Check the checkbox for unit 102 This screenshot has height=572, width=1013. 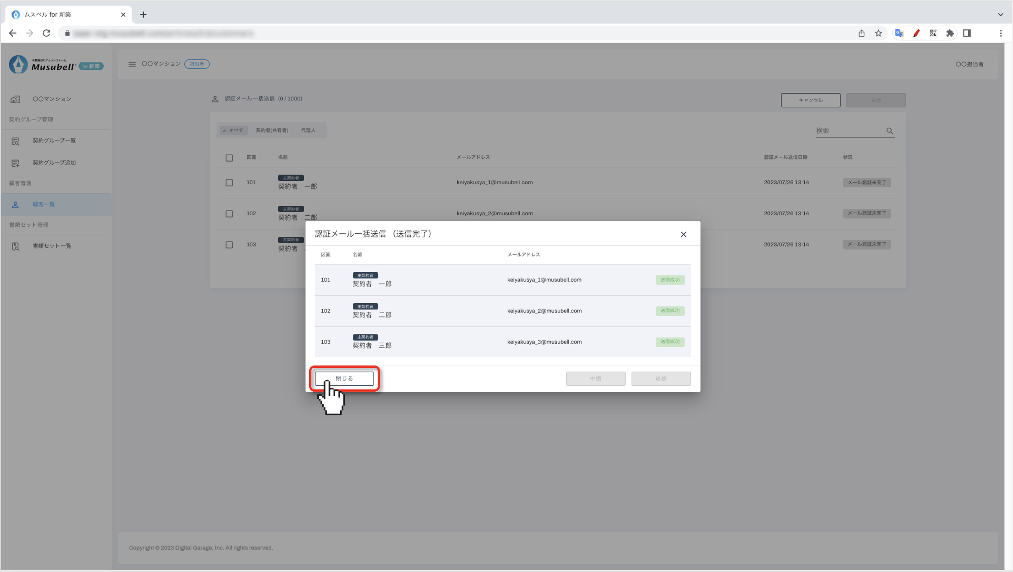click(x=229, y=214)
